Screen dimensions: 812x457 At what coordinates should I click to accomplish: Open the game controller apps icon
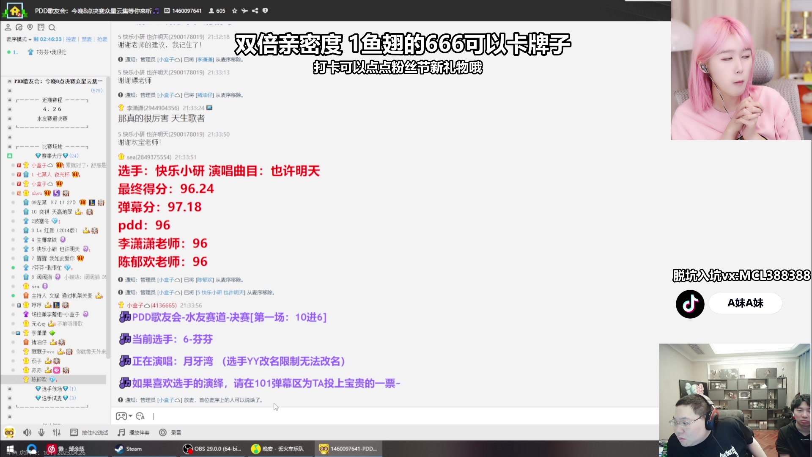coord(121,416)
